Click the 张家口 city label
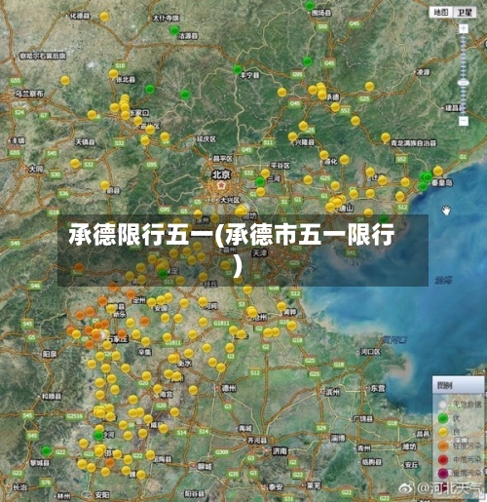The height and width of the screenshot is (502, 487). coord(138,113)
